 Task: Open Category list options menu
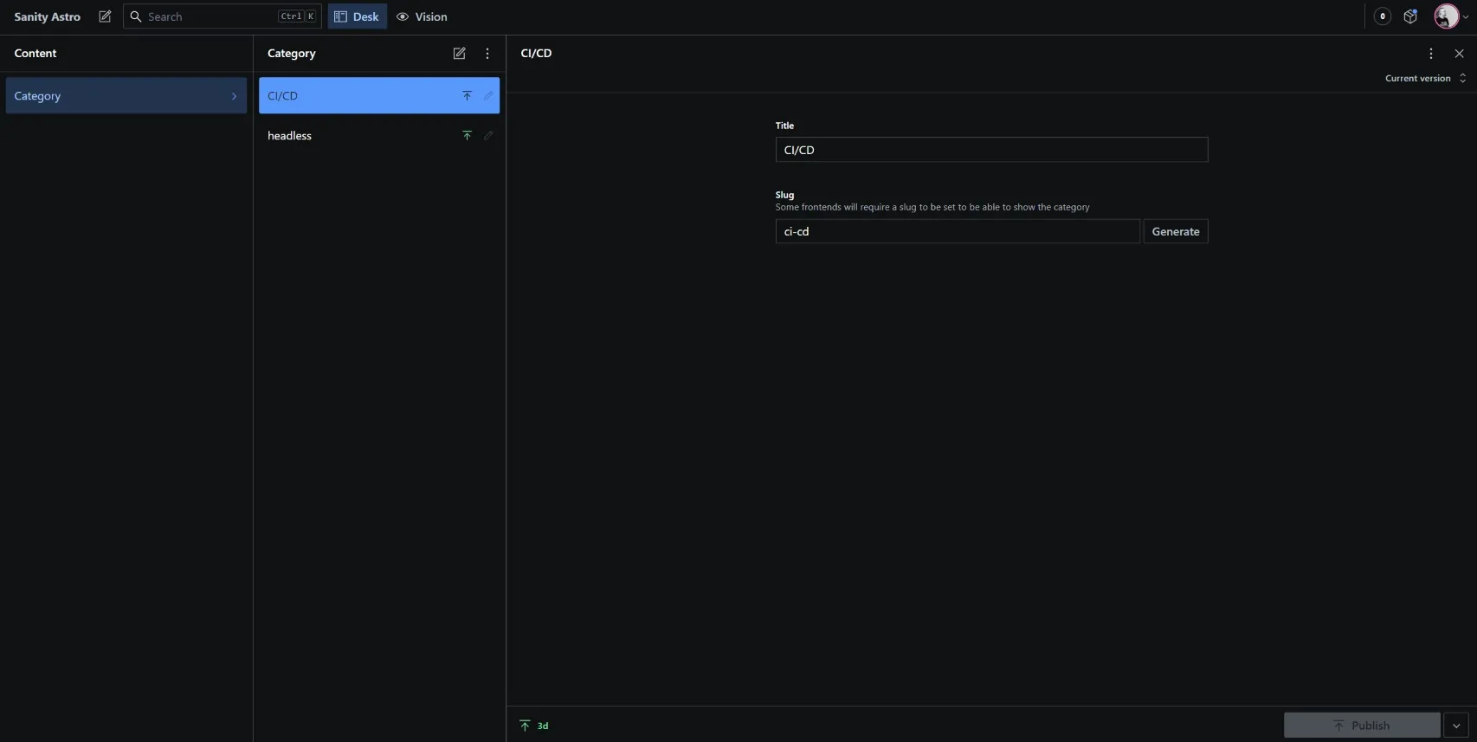[487, 54]
